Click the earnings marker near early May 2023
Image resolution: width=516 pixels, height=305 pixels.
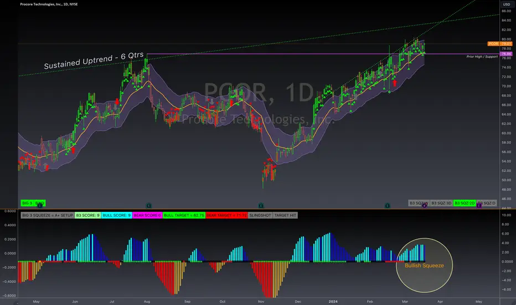pyautogui.click(x=40, y=205)
